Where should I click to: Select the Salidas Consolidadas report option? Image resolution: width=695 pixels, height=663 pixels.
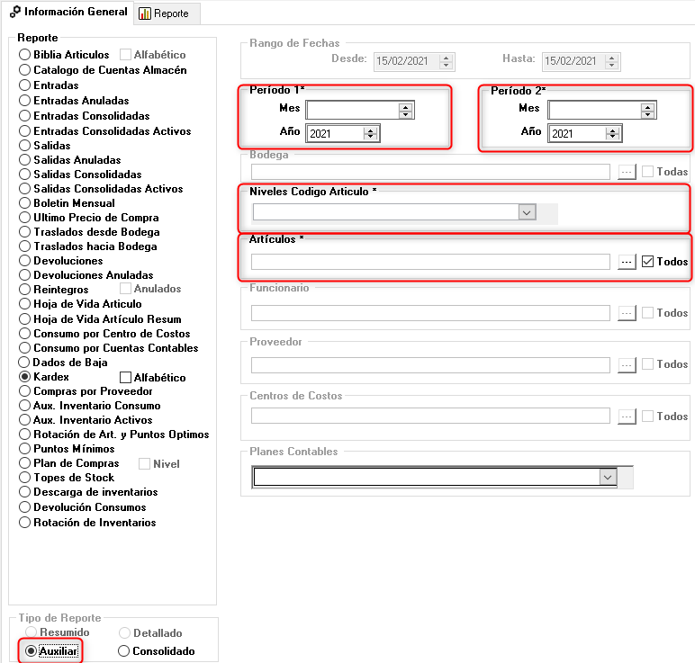[25, 175]
